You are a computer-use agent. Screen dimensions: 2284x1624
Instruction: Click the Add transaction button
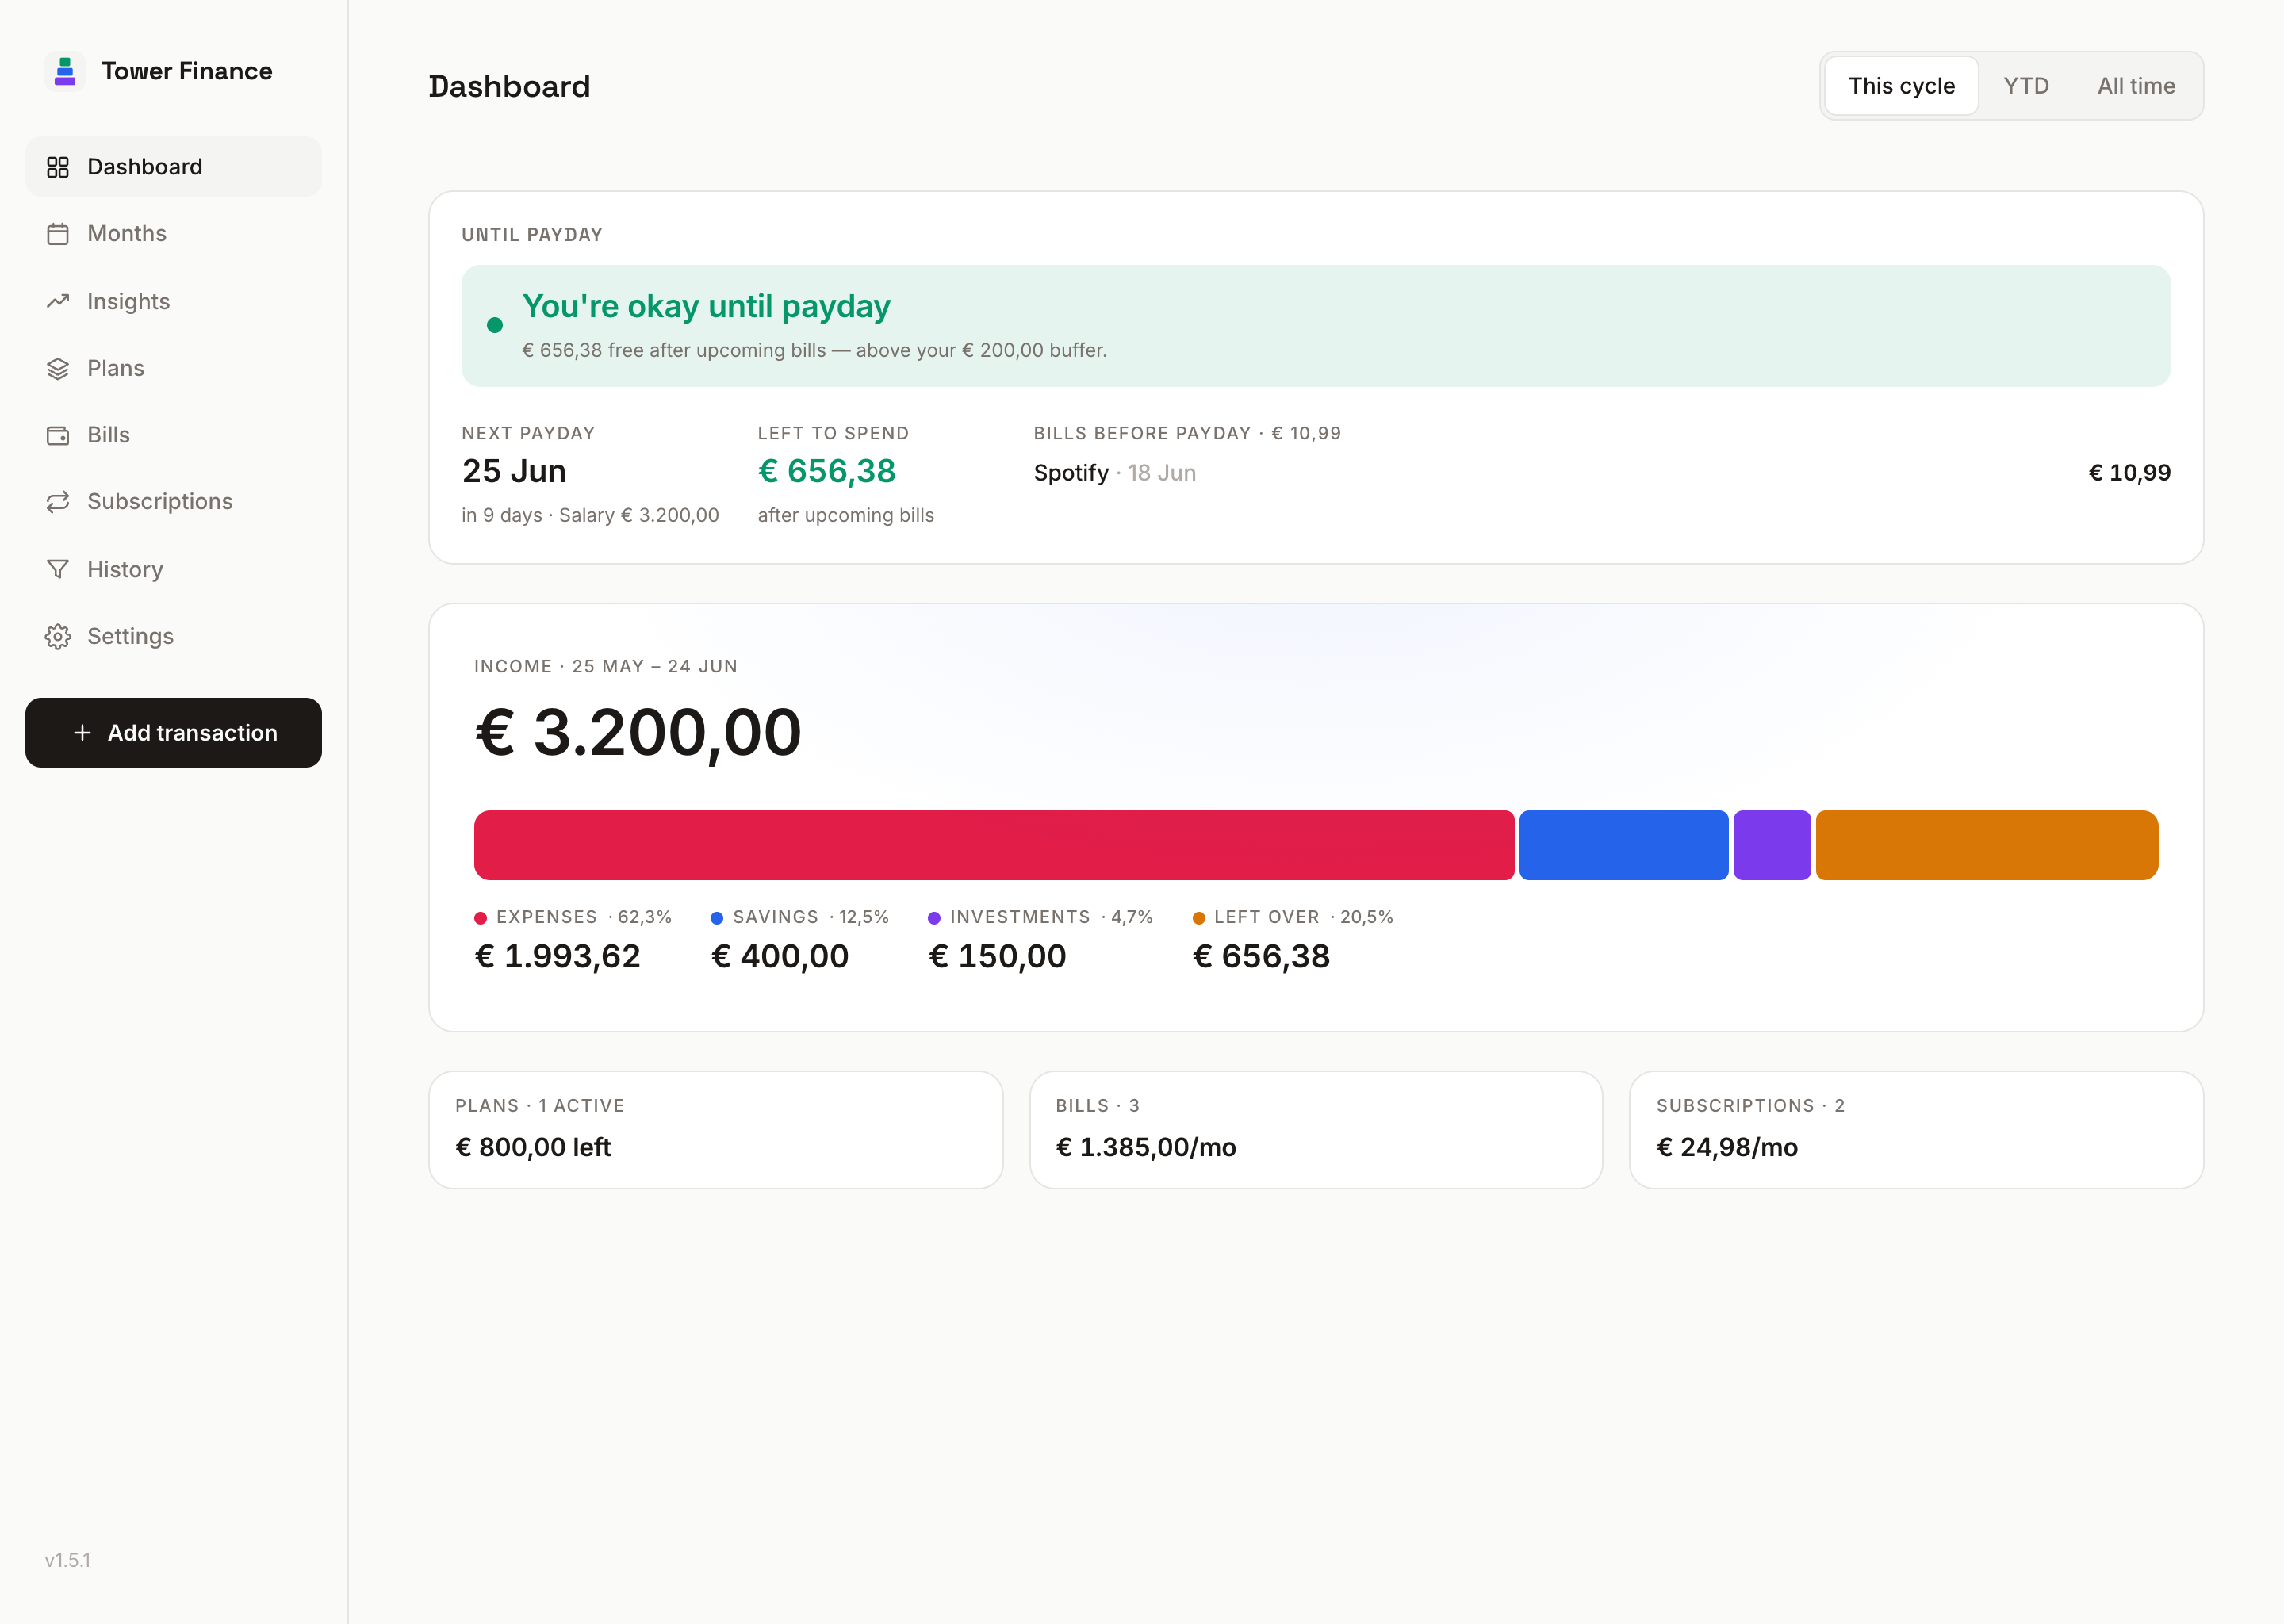tap(173, 733)
